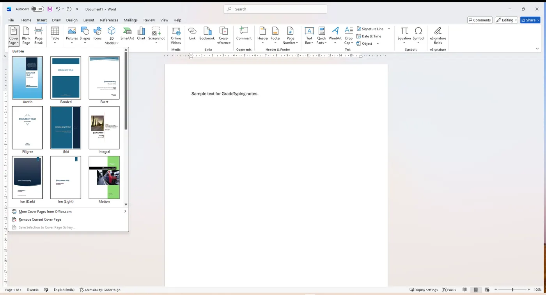
Task: Undo the last action
Action: tap(58, 9)
